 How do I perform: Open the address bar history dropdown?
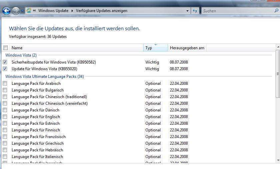click(187, 11)
